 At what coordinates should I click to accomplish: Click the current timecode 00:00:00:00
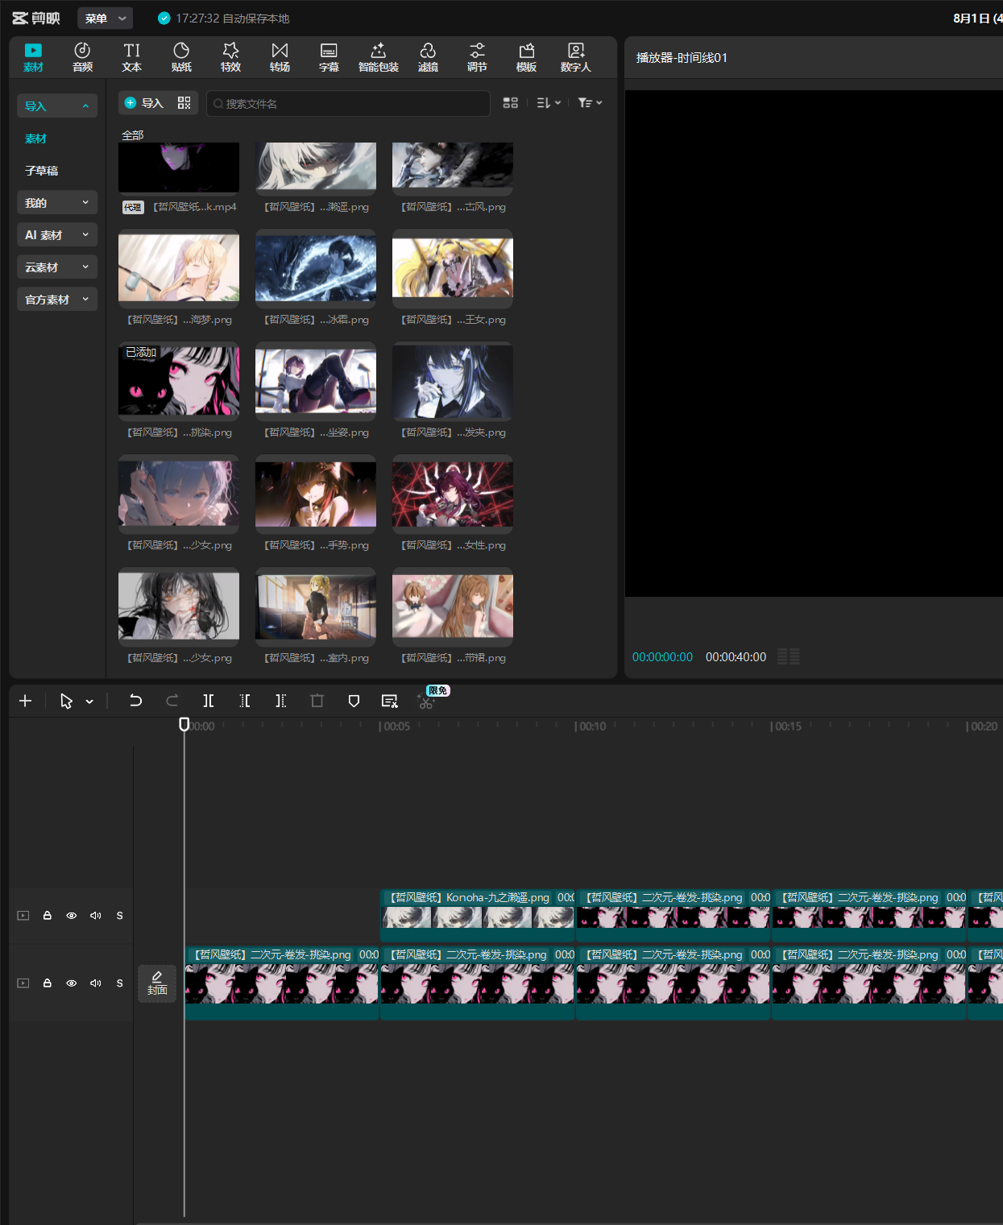point(662,656)
